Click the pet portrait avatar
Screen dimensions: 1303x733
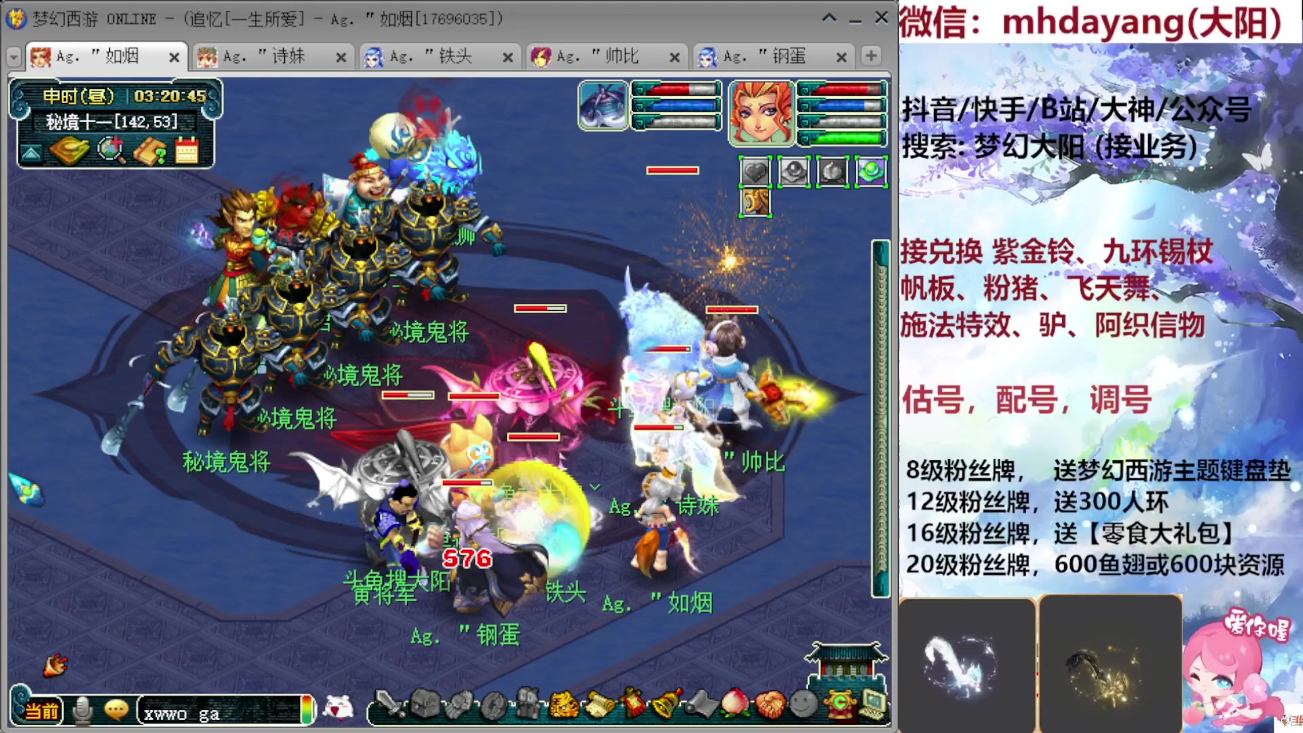pyautogui.click(x=603, y=105)
